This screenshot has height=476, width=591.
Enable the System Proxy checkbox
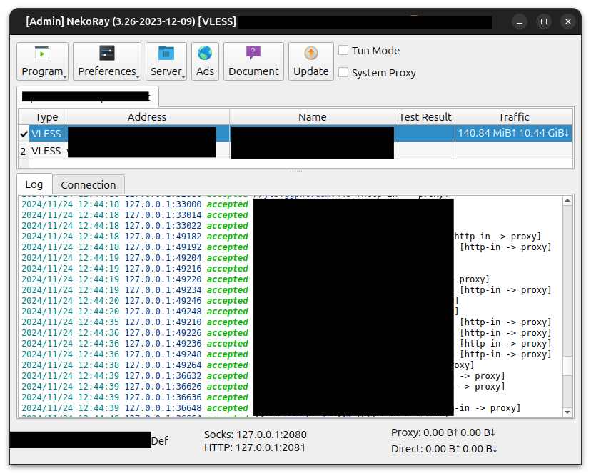point(343,73)
